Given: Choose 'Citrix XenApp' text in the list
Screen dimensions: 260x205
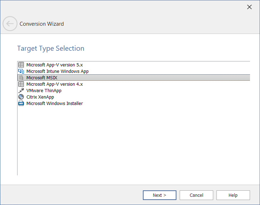Looking at the screenshot, I should [40, 97].
